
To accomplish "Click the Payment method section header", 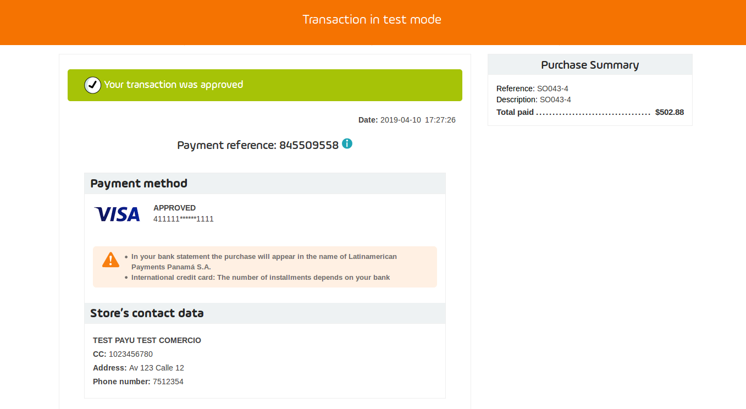I will [x=139, y=184].
